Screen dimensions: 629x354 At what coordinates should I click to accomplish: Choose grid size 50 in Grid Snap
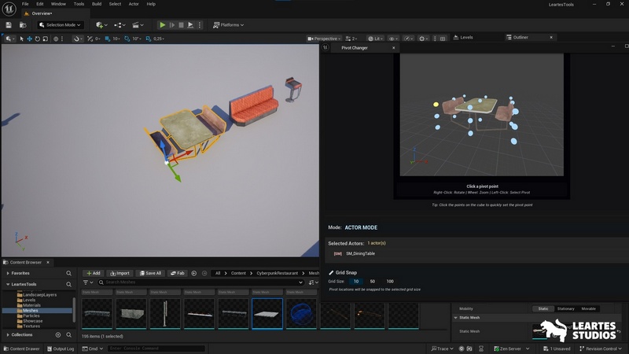(372, 281)
